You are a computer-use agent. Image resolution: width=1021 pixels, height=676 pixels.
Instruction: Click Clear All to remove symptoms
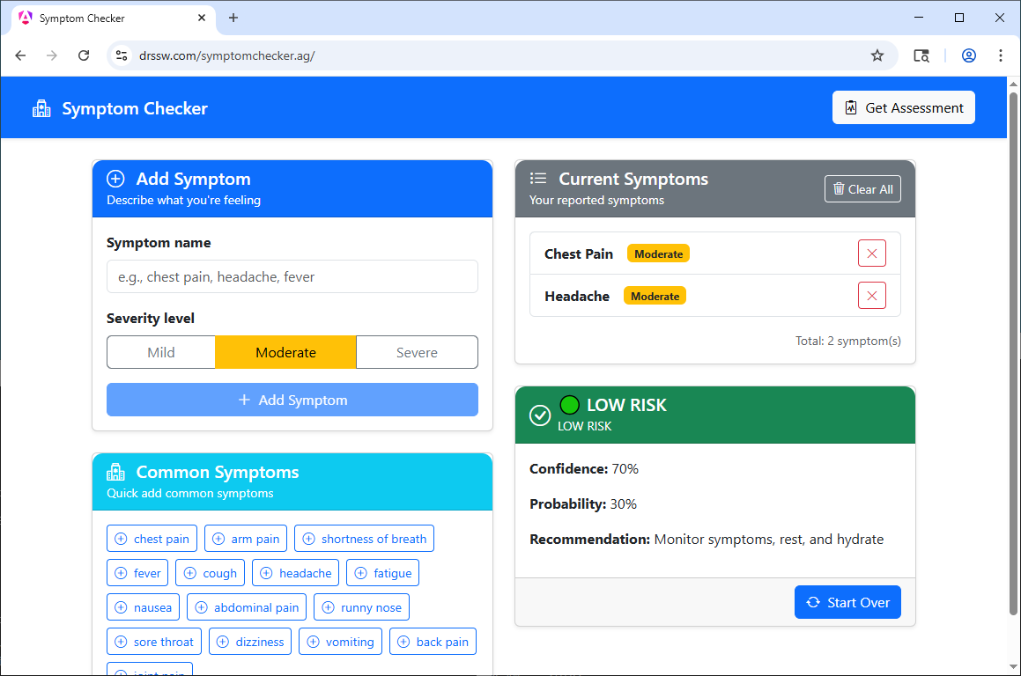[862, 189]
